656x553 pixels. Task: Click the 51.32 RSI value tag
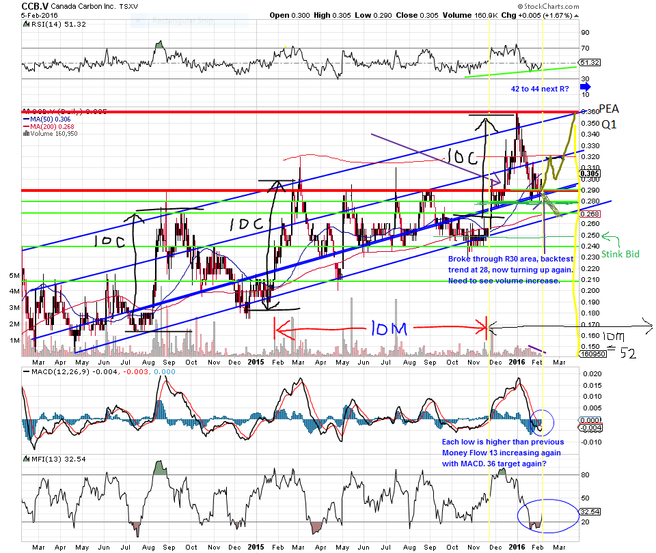coord(589,62)
